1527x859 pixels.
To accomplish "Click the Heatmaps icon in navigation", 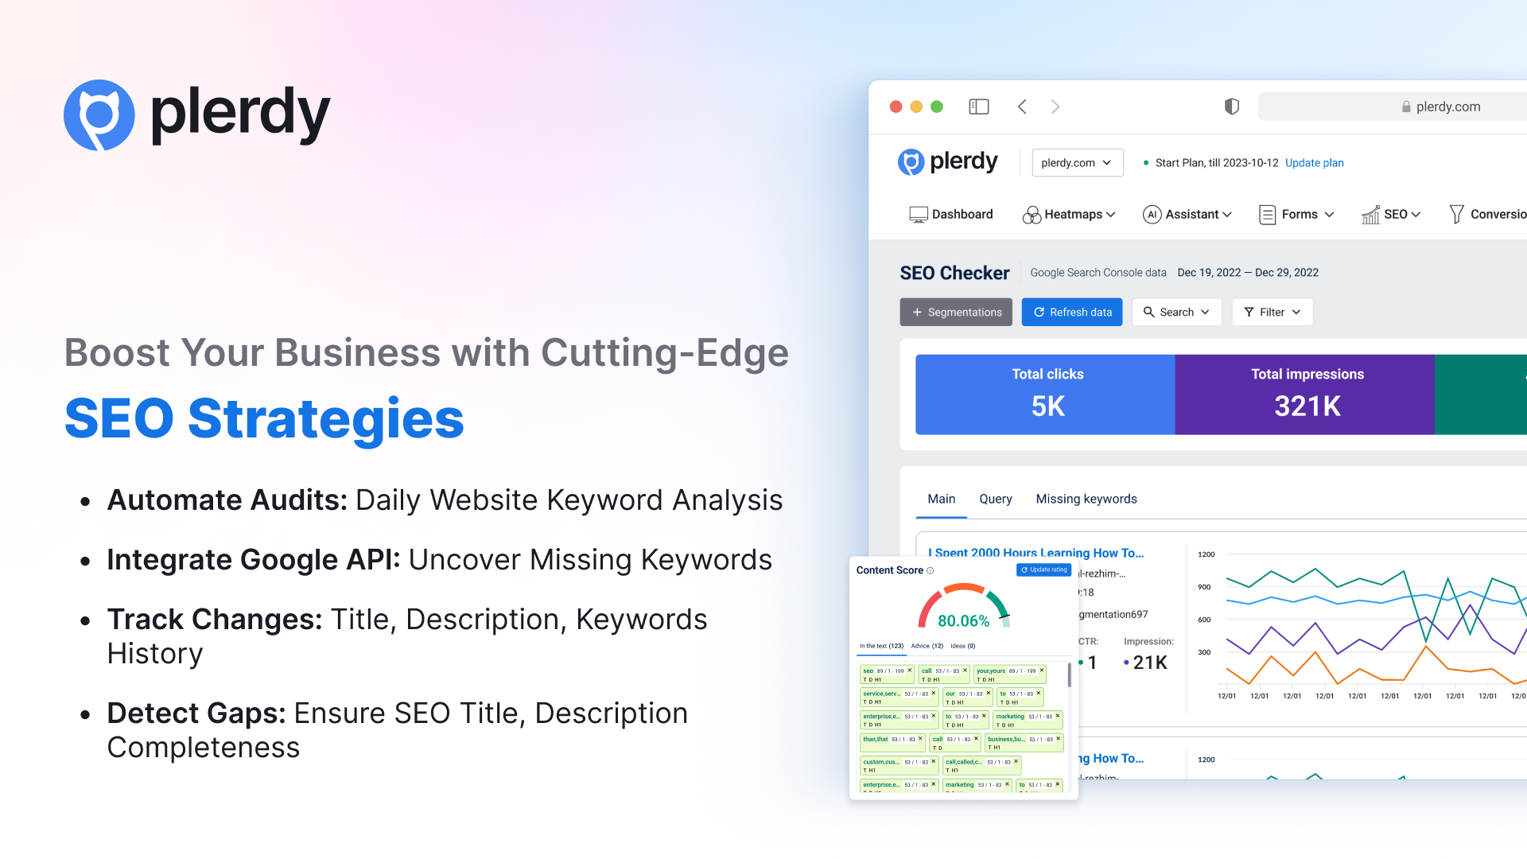I will (1029, 214).
